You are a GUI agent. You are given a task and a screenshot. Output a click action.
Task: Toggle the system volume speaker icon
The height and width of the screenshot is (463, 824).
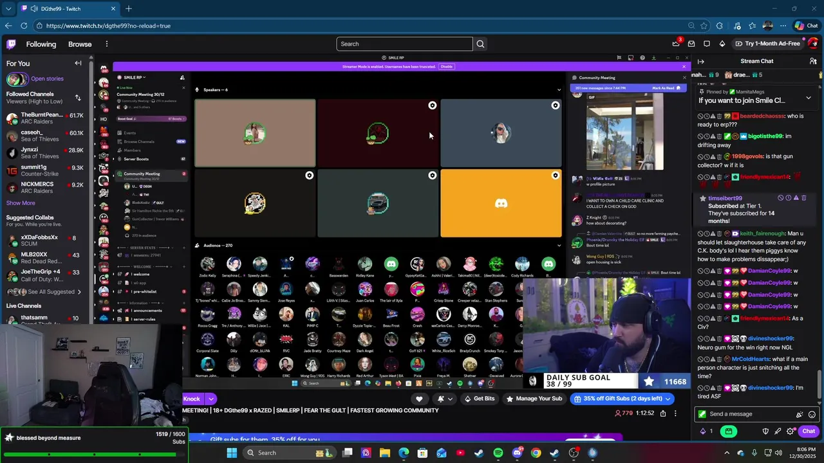[x=780, y=453]
